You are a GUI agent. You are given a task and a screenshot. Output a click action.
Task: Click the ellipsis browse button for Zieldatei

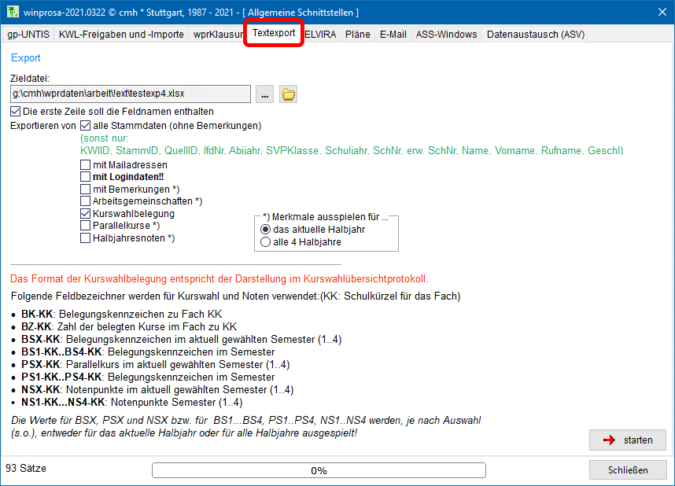click(264, 94)
